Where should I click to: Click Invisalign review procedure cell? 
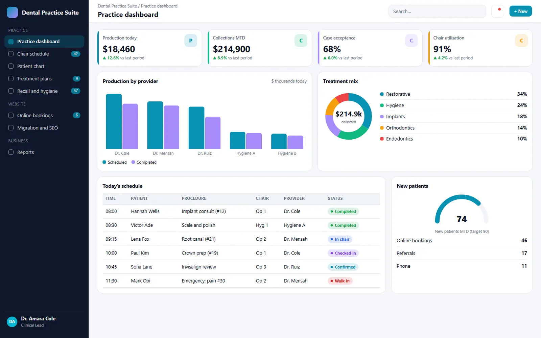click(199, 267)
